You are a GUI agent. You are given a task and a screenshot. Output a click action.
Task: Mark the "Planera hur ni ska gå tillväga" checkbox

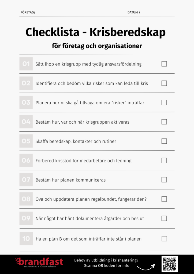pos(164,102)
